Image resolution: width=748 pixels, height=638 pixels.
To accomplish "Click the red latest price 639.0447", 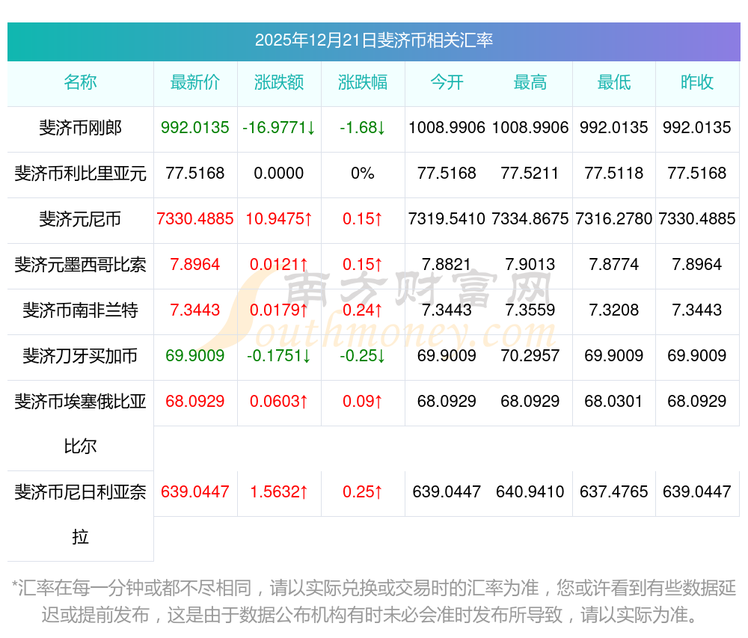I will point(195,492).
